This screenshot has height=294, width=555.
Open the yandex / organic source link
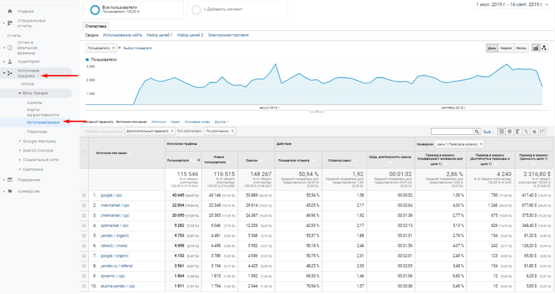(x=114, y=236)
